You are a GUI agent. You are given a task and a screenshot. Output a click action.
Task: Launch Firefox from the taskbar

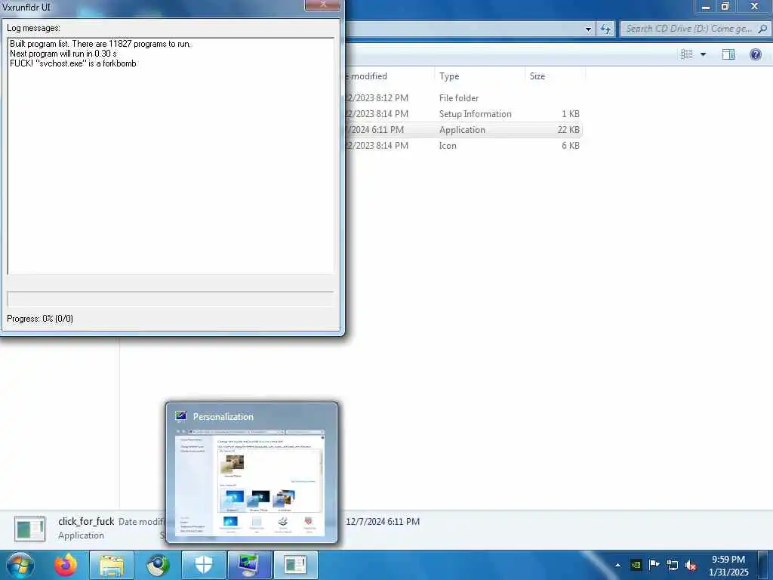coord(66,565)
